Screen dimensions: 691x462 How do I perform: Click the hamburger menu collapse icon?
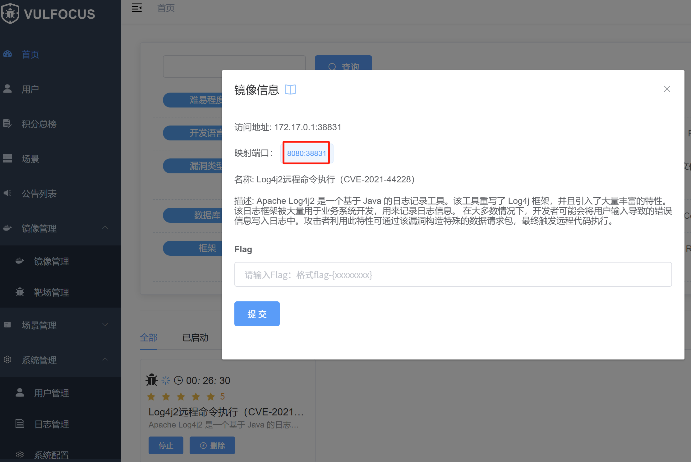pos(137,8)
